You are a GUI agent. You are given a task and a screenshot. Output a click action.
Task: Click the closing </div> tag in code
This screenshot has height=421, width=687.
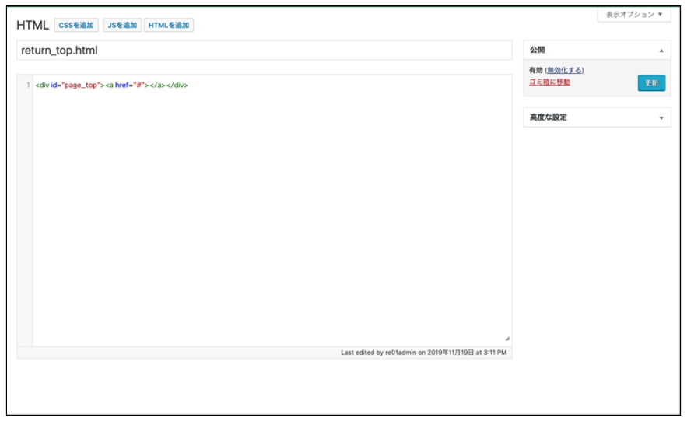tap(177, 85)
